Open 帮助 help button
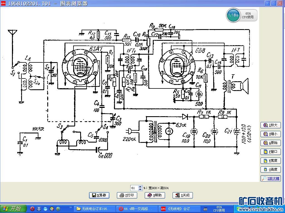285x213 pixels. click(x=155, y=195)
